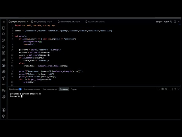Switch to the README.md tab
The image size is (182, 137).
(x=95, y=22)
